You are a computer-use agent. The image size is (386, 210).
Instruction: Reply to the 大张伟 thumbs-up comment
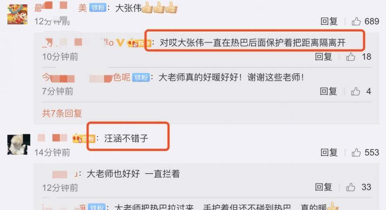pyautogui.click(x=329, y=21)
